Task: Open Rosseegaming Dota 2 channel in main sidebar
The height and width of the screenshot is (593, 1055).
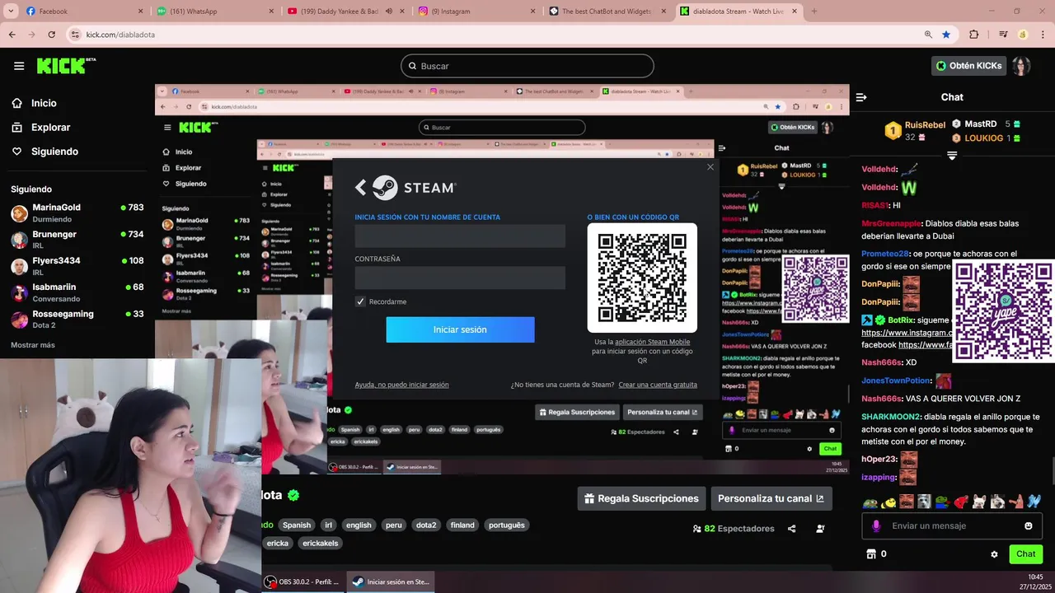Action: coord(77,320)
